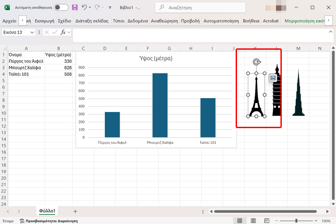The height and width of the screenshot is (224, 336).
Task: Select the Φύλλο1 sheet tab
Action: coord(47,211)
